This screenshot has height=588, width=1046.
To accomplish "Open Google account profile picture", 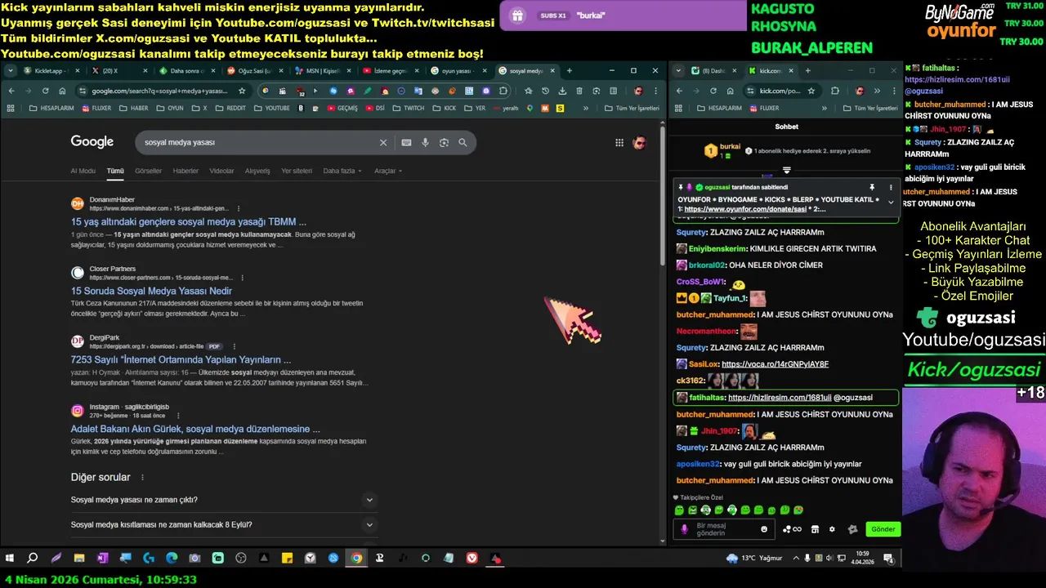I will (x=639, y=142).
